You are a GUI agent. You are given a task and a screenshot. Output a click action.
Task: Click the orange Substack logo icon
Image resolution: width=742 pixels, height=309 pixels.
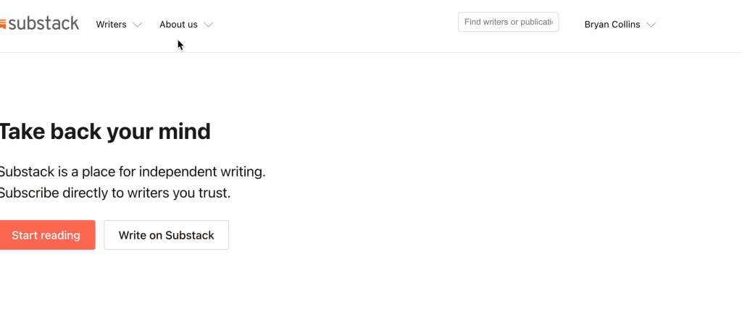[3, 25]
